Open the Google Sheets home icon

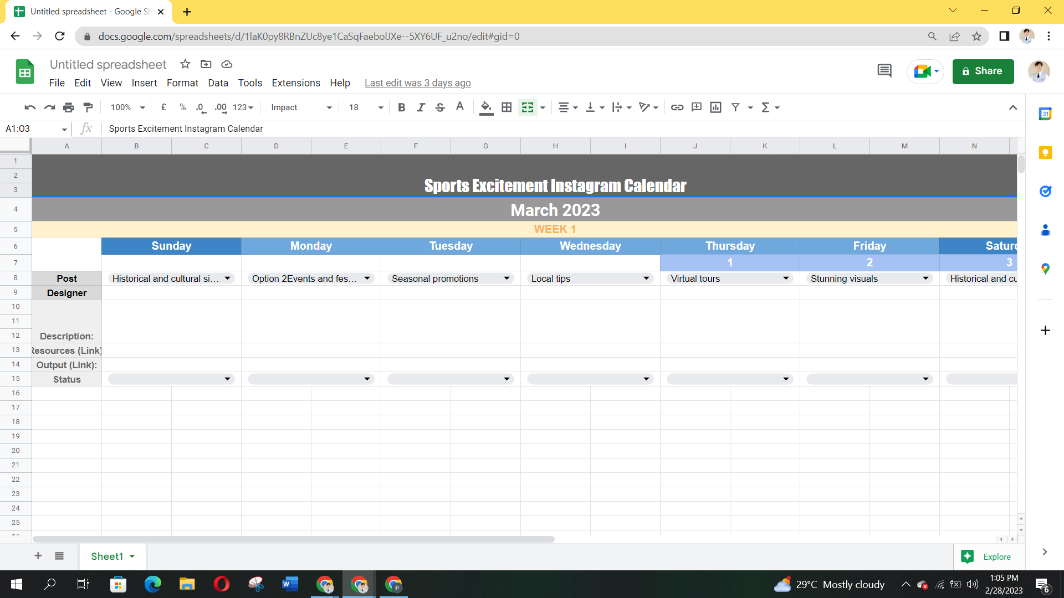pyautogui.click(x=25, y=72)
